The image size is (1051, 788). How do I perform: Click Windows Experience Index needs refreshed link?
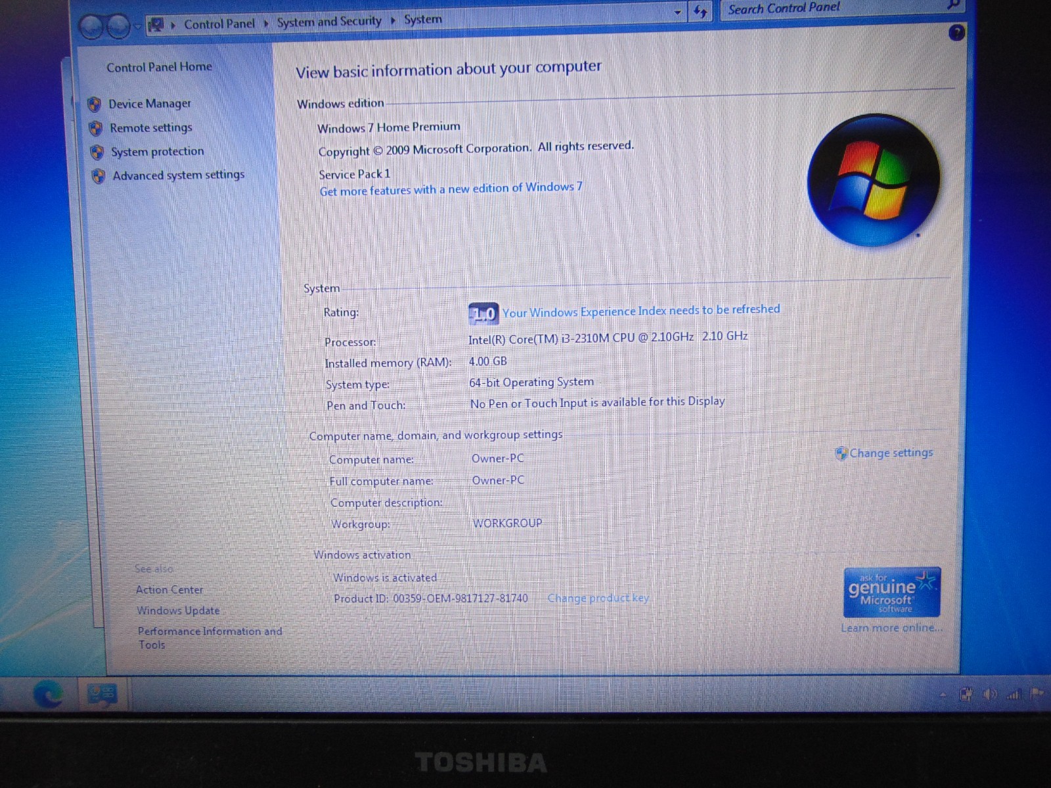(x=641, y=311)
